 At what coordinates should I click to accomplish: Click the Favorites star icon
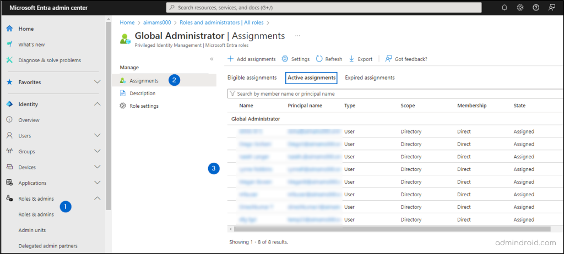point(10,82)
